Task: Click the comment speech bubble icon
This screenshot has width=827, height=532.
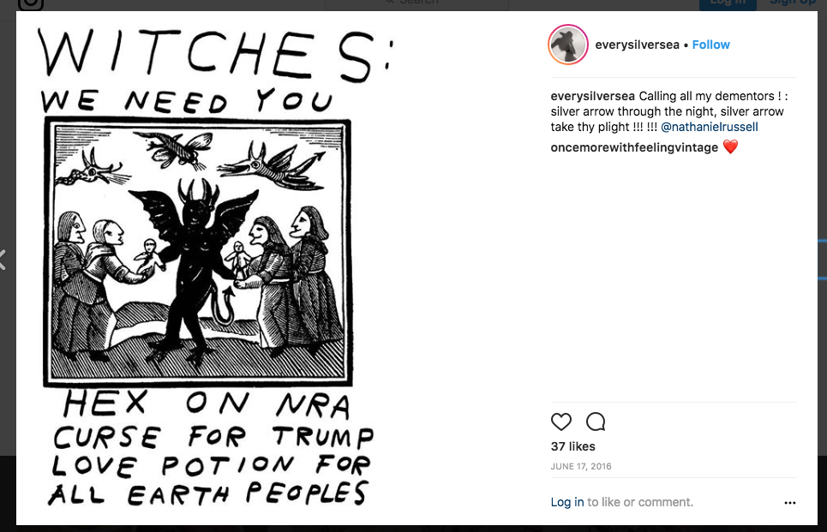Action: point(596,421)
